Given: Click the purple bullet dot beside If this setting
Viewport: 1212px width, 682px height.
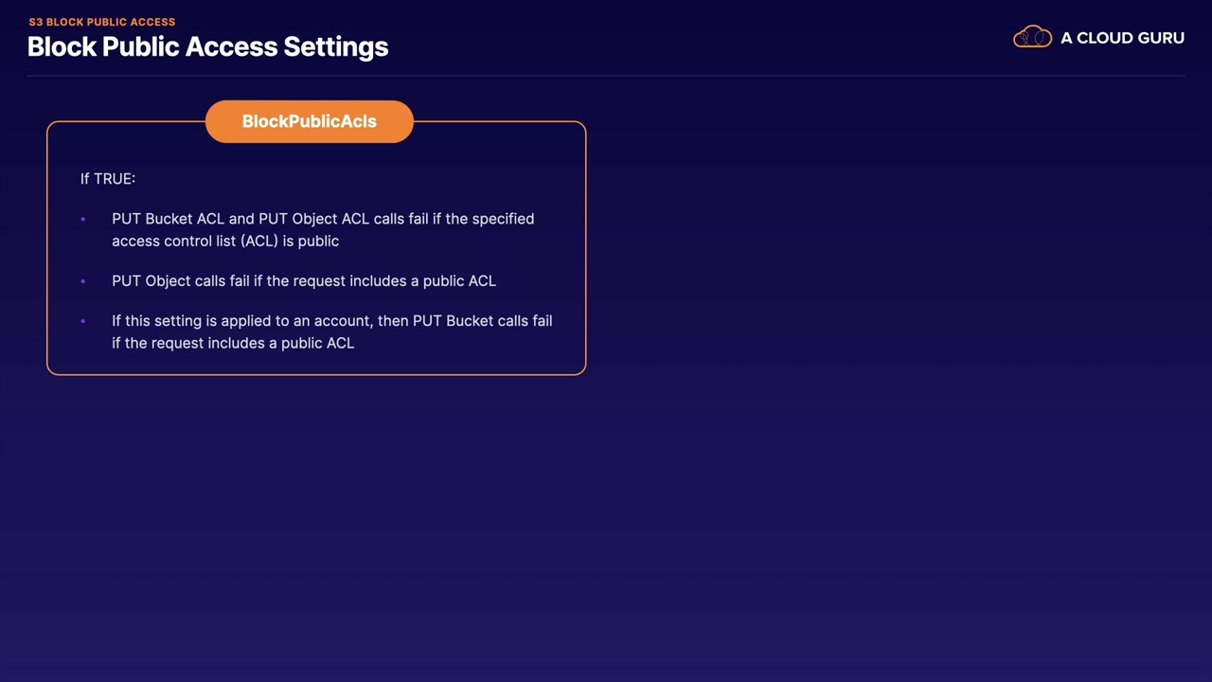Looking at the screenshot, I should point(83,321).
